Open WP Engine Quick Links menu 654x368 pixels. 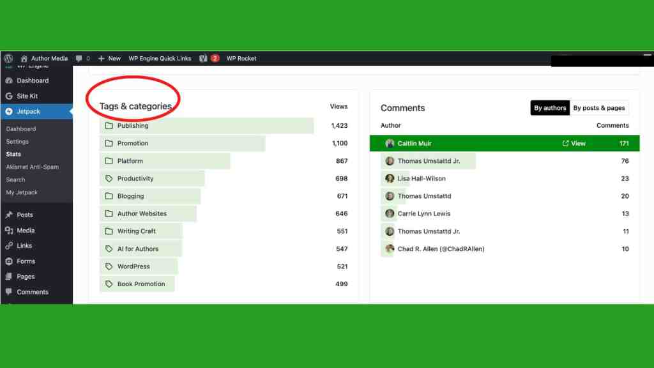[x=160, y=58]
